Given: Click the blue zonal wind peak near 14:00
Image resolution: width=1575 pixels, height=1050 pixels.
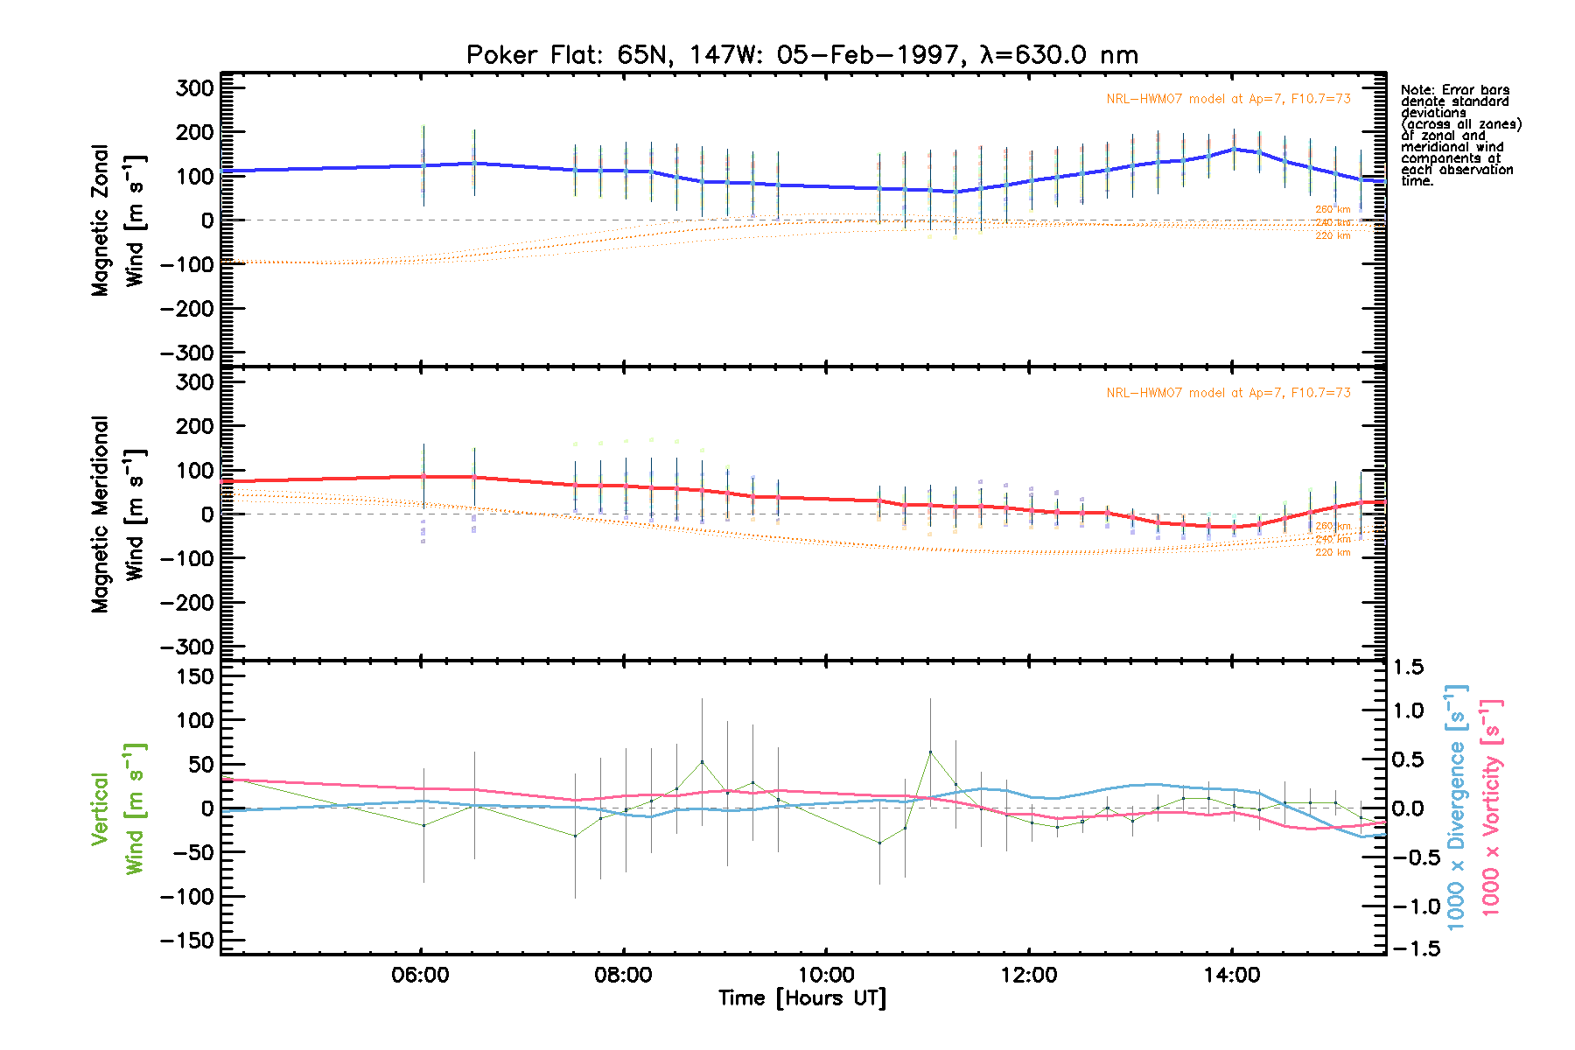Looking at the screenshot, I should click(1234, 149).
